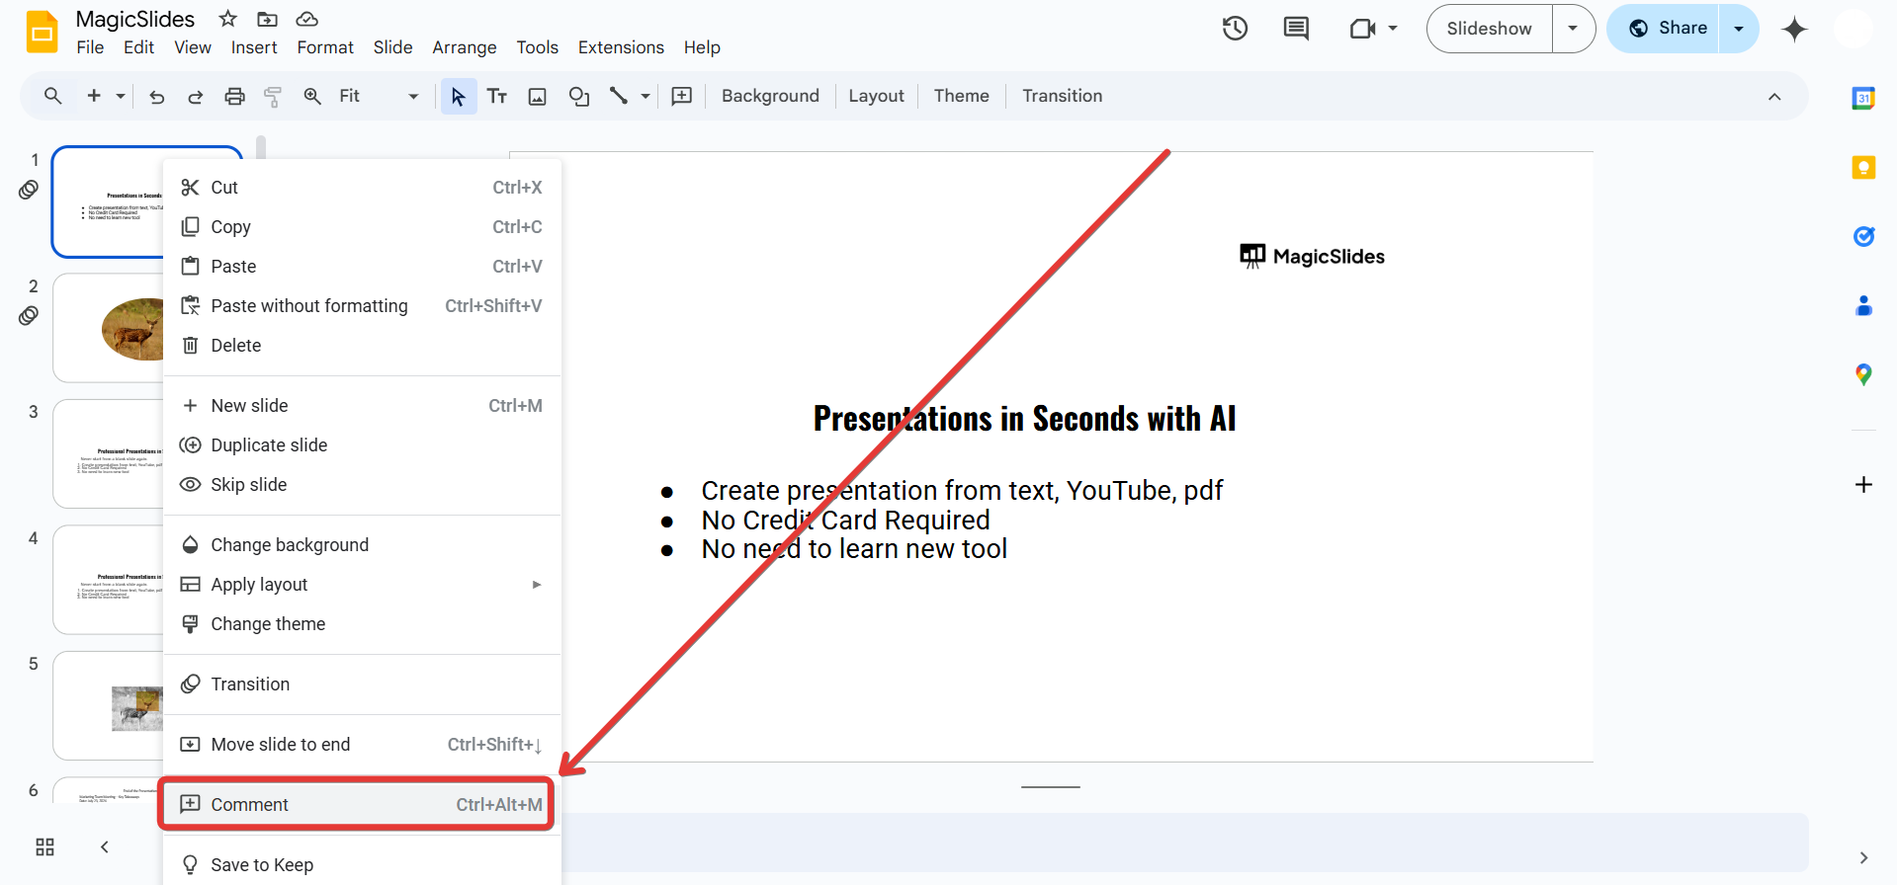Open Google Calendar side panel
This screenshot has width=1897, height=885.
pyautogui.click(x=1863, y=98)
